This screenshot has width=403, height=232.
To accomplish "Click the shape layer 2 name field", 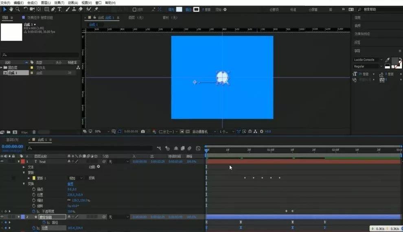I will [x=52, y=217].
